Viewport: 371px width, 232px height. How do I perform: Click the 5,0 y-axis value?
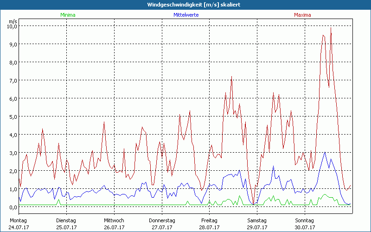pos(13,116)
